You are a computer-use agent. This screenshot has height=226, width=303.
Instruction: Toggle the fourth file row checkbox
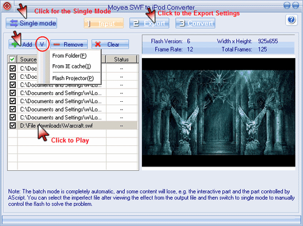[x=13, y=93]
